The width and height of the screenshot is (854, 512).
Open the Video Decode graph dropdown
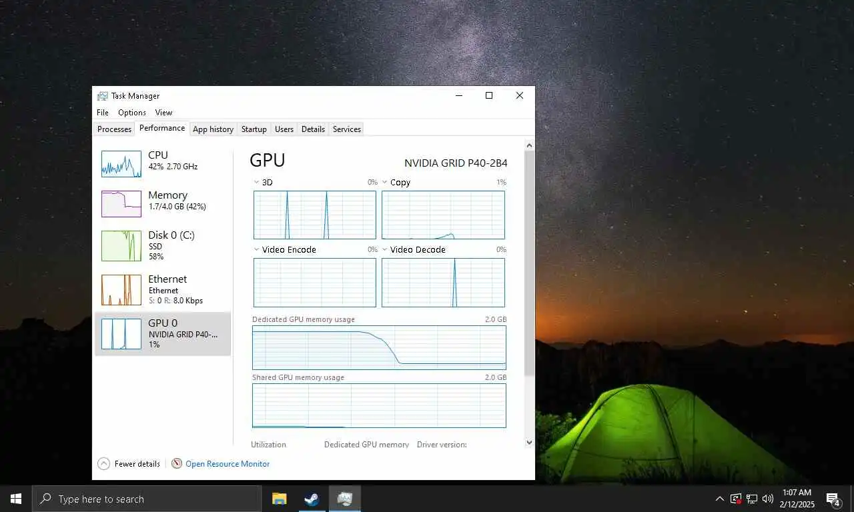tap(385, 249)
